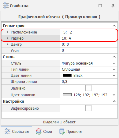Image resolution: width=119 pixels, height=138 pixels.
Task: Click the Свойства icon in bottom tab bar
Action: pyautogui.click(x=7, y=131)
